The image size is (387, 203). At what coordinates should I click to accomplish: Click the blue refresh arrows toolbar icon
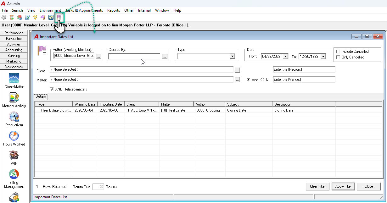[51, 17]
